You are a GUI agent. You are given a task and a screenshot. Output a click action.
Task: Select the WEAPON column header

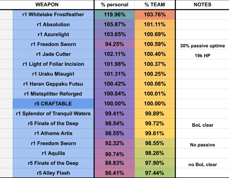click(x=47, y=5)
